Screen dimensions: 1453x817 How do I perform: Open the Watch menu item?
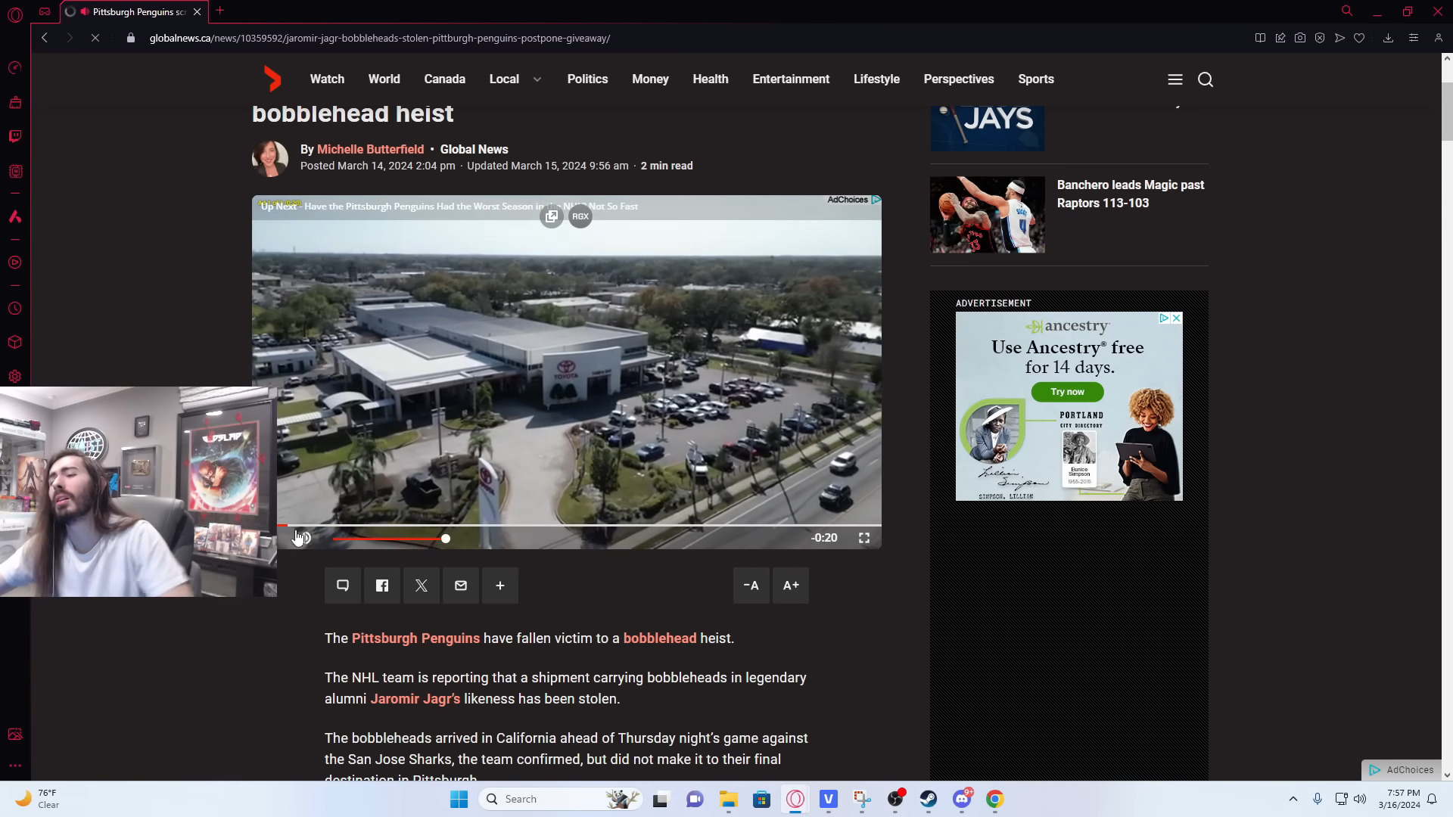pyautogui.click(x=327, y=79)
